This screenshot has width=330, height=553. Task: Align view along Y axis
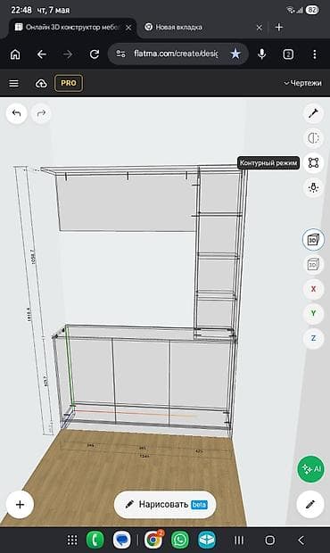(313, 313)
